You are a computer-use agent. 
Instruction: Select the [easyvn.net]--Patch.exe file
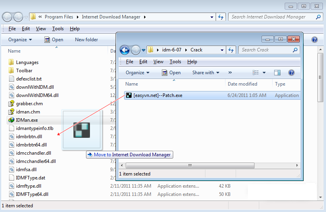click(212, 95)
